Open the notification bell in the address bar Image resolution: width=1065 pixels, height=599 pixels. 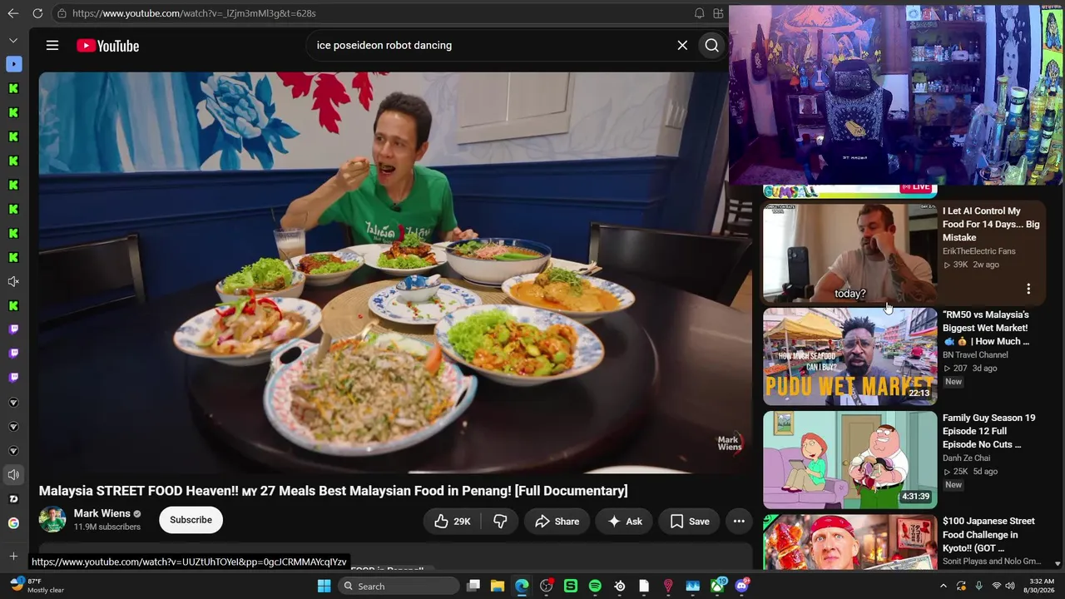click(699, 13)
